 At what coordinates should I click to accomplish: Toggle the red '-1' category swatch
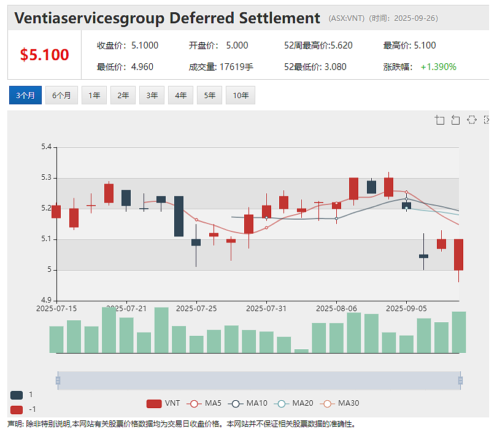17,410
